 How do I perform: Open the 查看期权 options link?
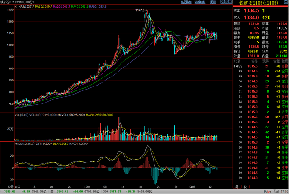(x=200, y=2)
